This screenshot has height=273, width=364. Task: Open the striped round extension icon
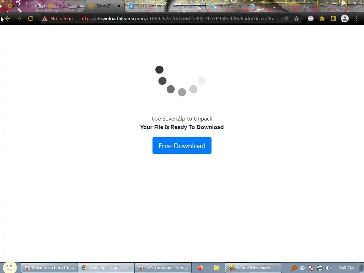coord(311,18)
